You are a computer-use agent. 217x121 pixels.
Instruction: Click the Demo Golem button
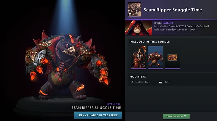(176, 117)
